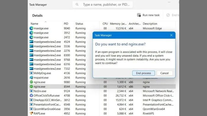Screen dimensions: 207x116
Task: Select the QcomWlanSrvx64.exe process name
Action: 47,109
